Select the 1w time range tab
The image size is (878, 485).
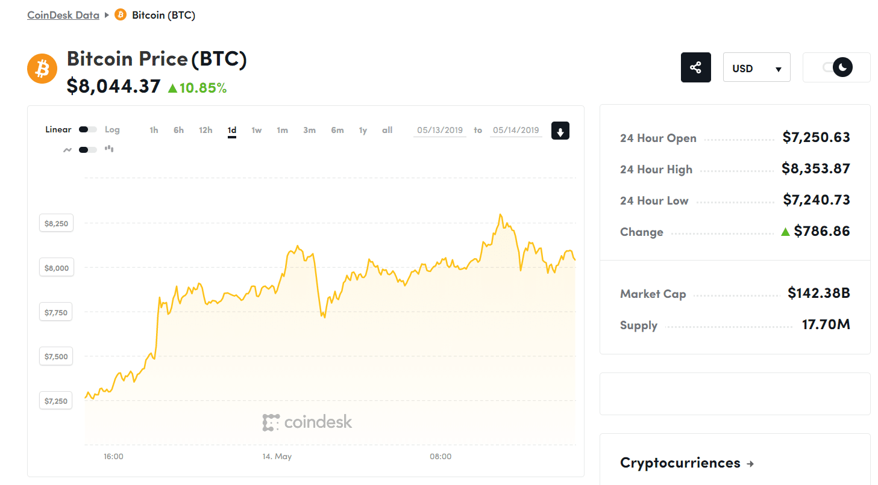(x=257, y=130)
